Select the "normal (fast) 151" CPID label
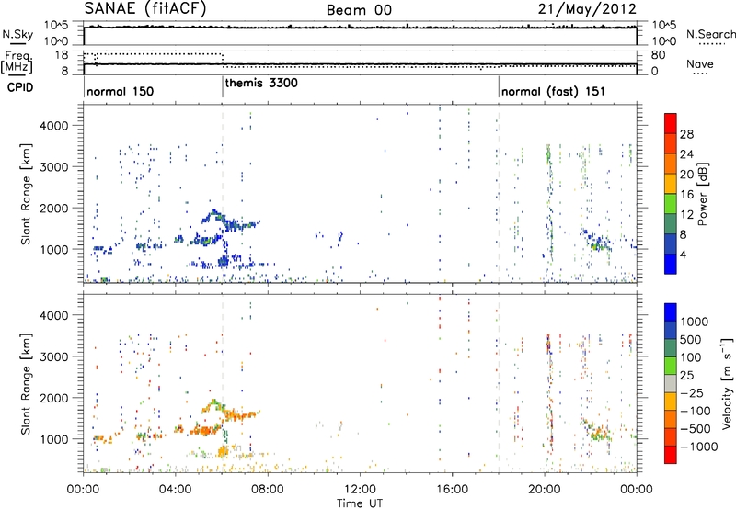The width and height of the screenshot is (736, 509). pos(553,91)
